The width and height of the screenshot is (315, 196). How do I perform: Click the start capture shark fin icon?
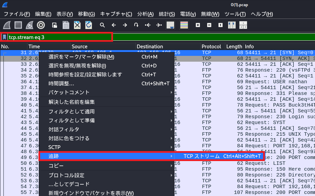pos(7,25)
